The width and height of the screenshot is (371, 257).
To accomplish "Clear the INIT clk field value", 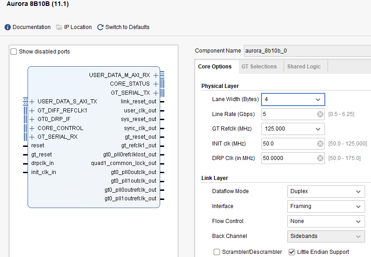I will coord(320,144).
